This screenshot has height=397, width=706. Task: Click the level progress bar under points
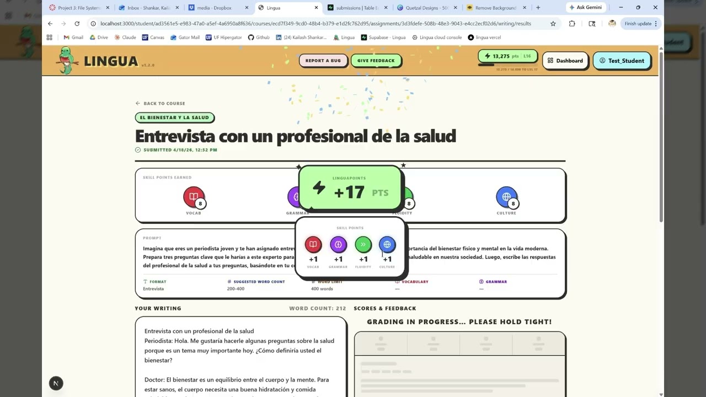(x=508, y=65)
